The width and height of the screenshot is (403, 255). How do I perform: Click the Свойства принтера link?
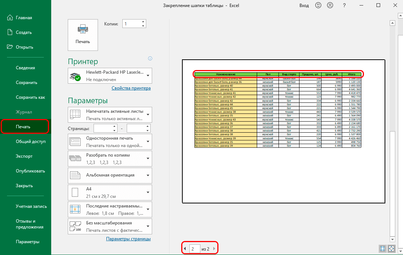131,88
